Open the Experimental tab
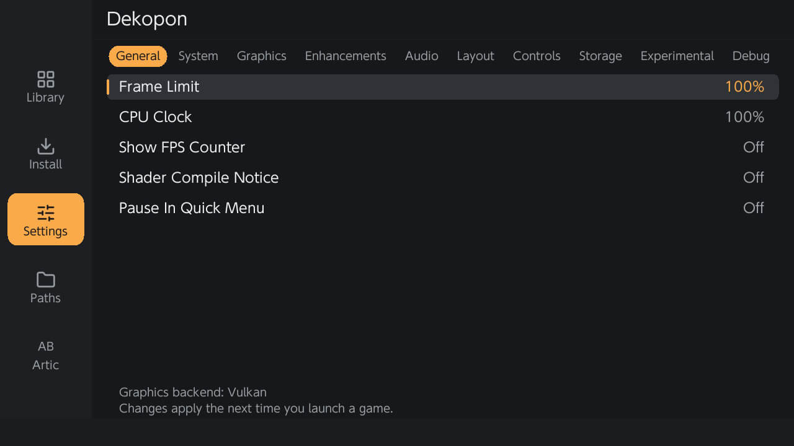This screenshot has width=794, height=446. (677, 56)
